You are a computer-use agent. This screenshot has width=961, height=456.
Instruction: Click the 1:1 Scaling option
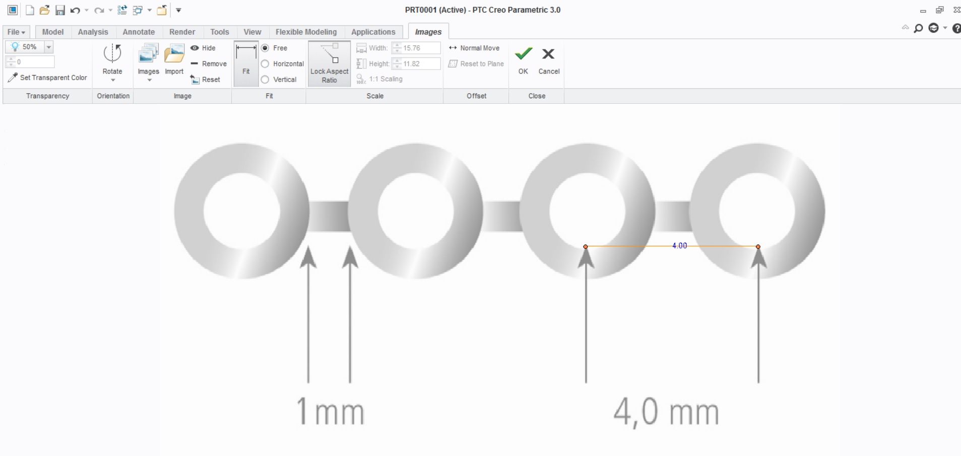pyautogui.click(x=379, y=79)
